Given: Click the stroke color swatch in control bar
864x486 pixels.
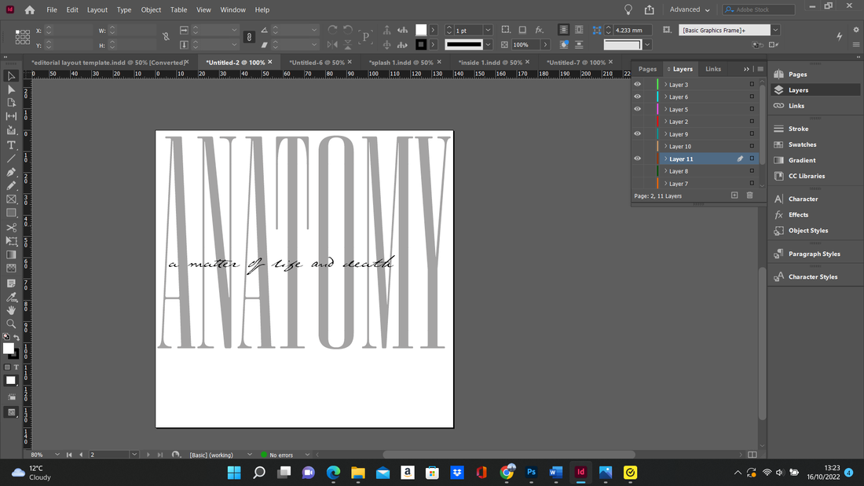Looking at the screenshot, I should [x=421, y=45].
